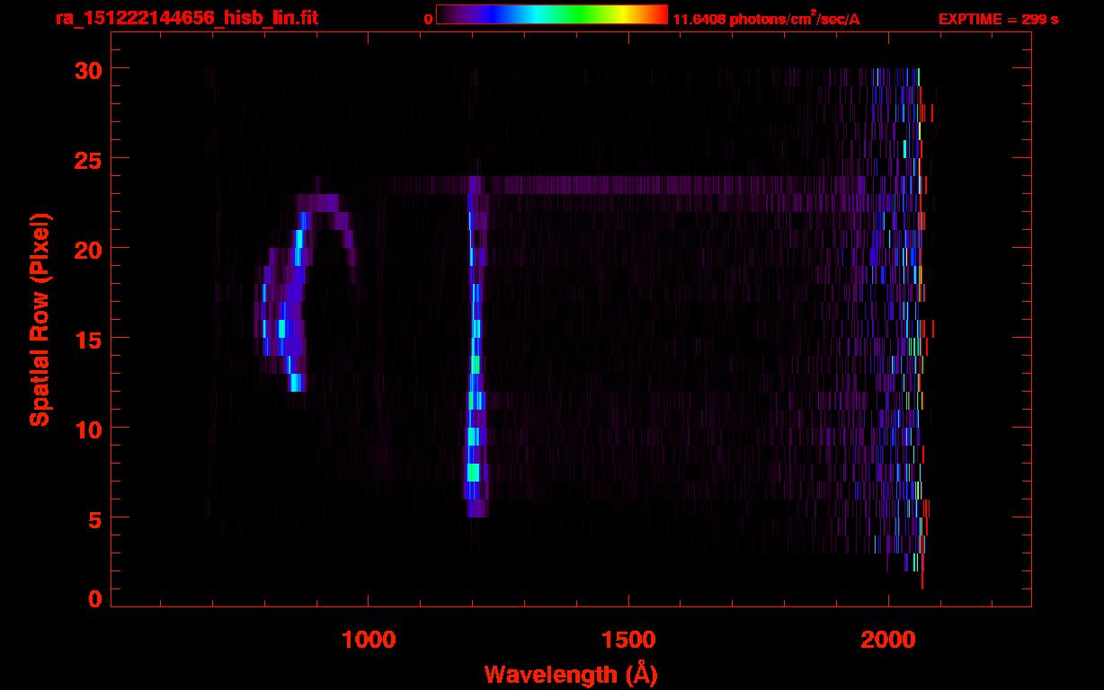This screenshot has width=1104, height=690.
Task: Click the colorbar minimum label 0
Action: click(428, 19)
